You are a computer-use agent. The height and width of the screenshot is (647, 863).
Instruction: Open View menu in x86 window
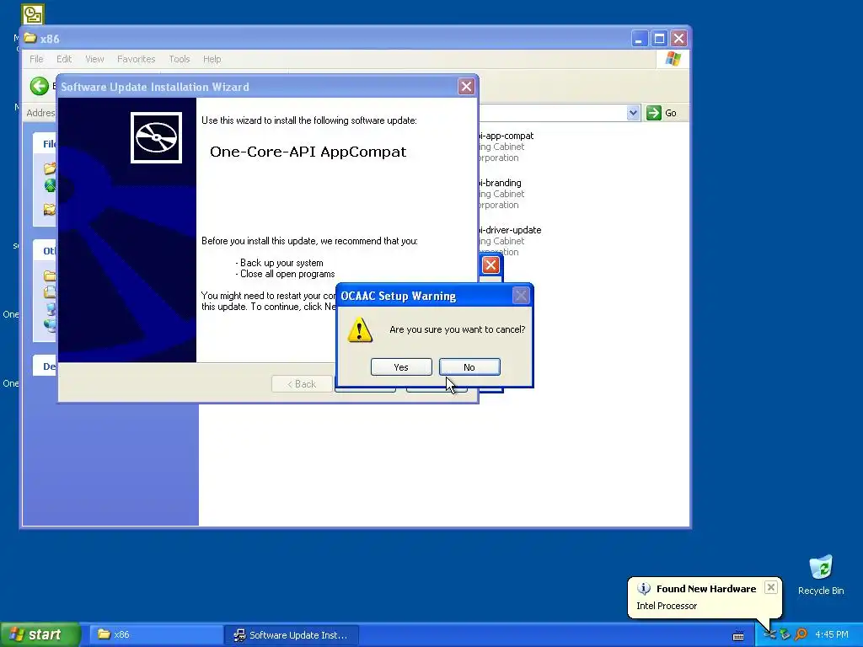tap(94, 59)
